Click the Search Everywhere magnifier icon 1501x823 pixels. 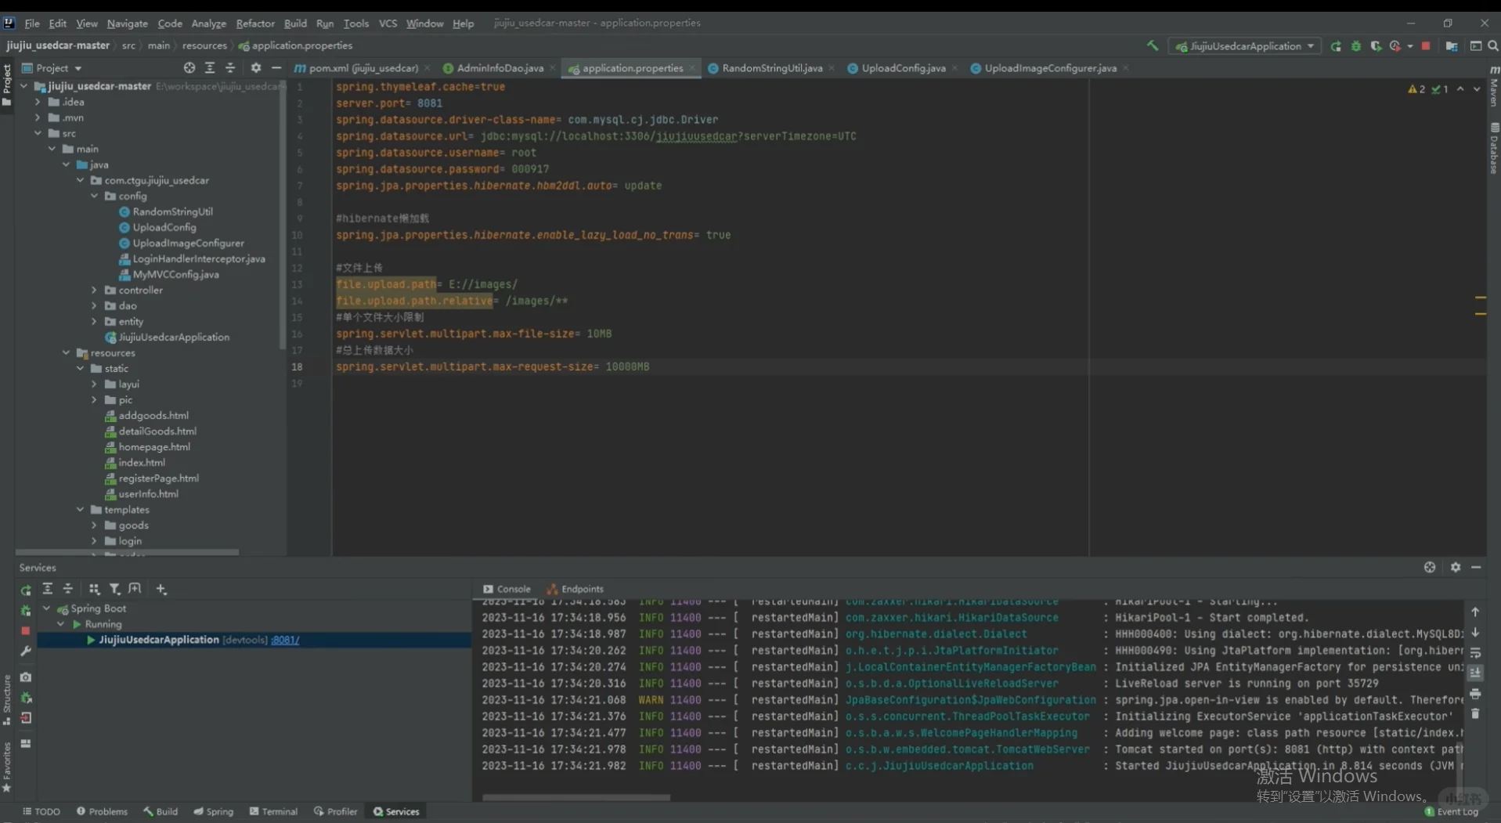[x=1492, y=46]
